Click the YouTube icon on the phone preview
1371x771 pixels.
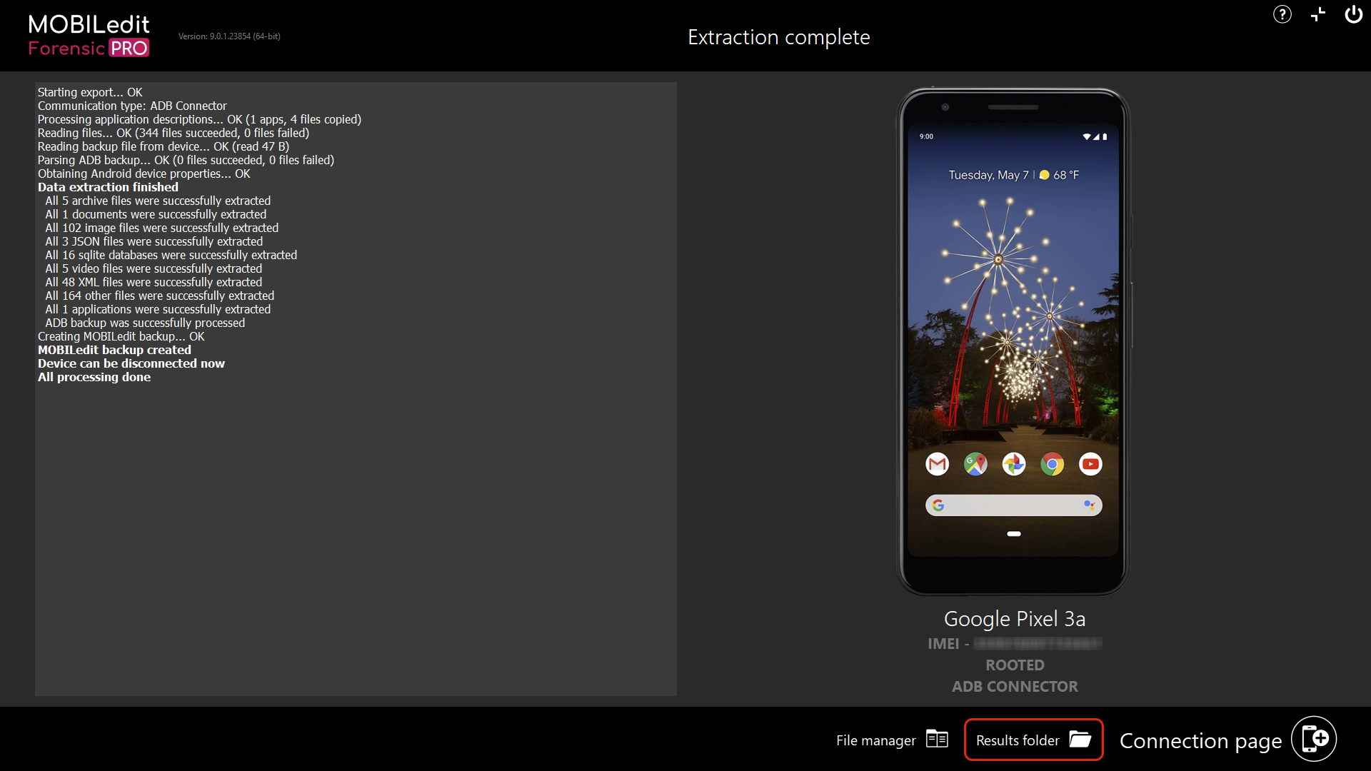coord(1091,464)
